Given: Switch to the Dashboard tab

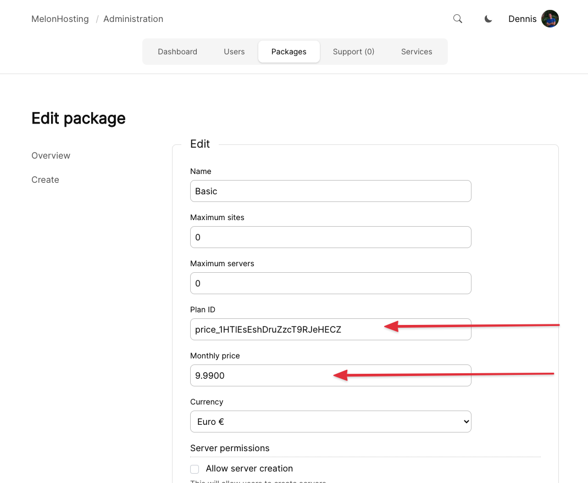Looking at the screenshot, I should [x=177, y=52].
